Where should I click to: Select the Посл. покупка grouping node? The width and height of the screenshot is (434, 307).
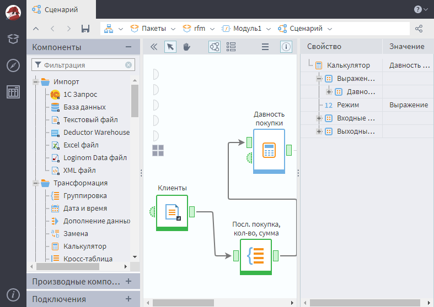click(256, 257)
